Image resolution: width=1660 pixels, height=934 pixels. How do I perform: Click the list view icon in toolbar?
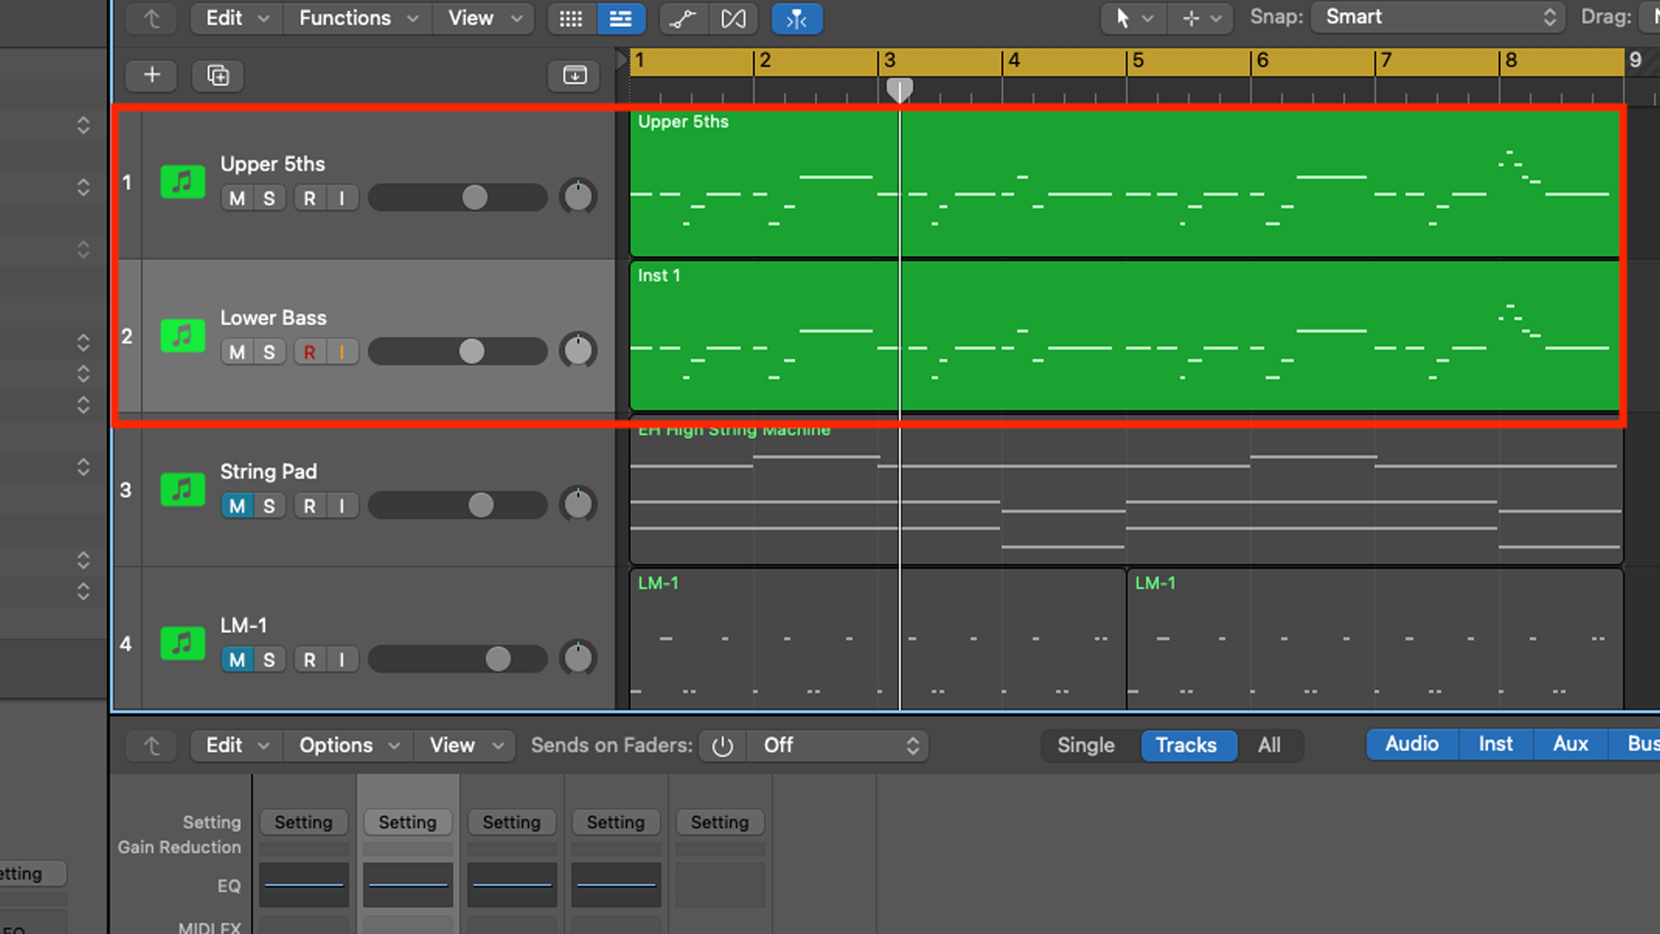(621, 18)
